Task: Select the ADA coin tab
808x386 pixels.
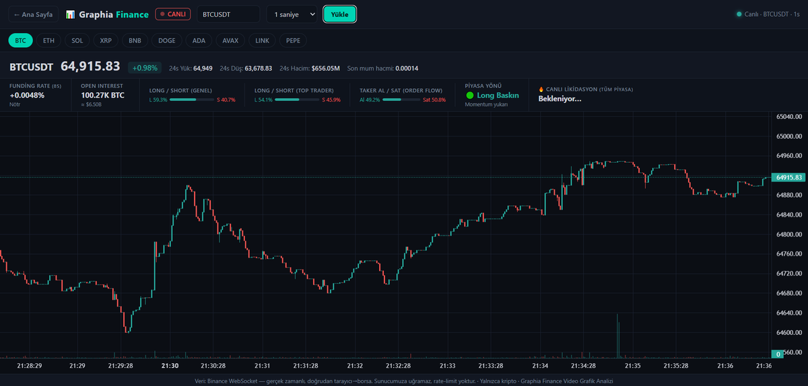Action: coord(199,40)
